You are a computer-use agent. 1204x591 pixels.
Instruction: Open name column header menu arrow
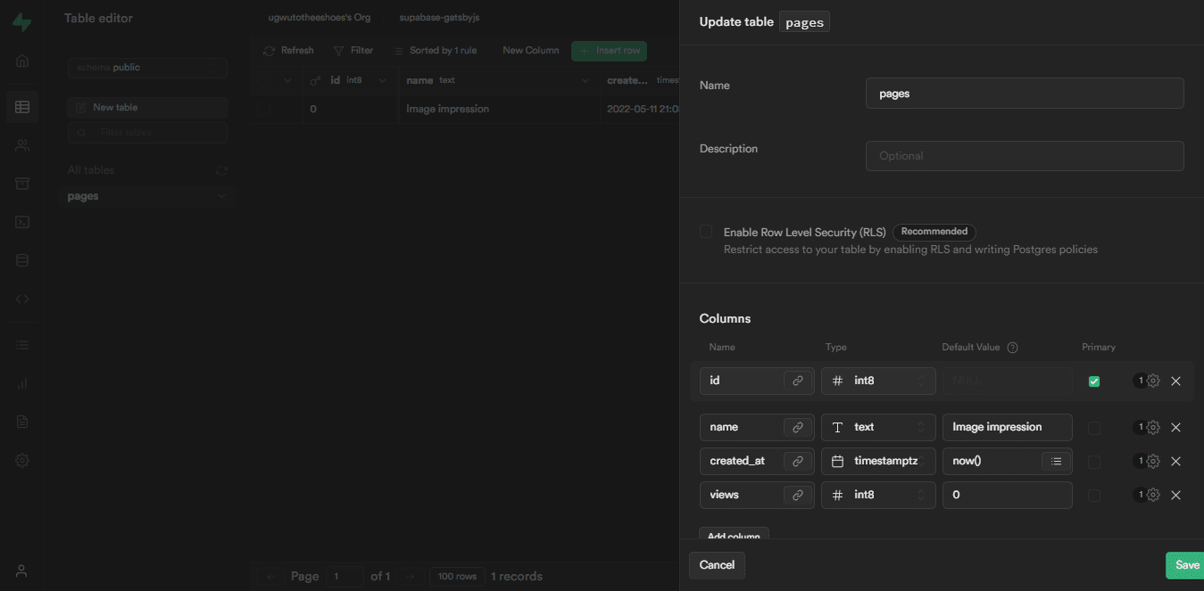pyautogui.click(x=585, y=80)
